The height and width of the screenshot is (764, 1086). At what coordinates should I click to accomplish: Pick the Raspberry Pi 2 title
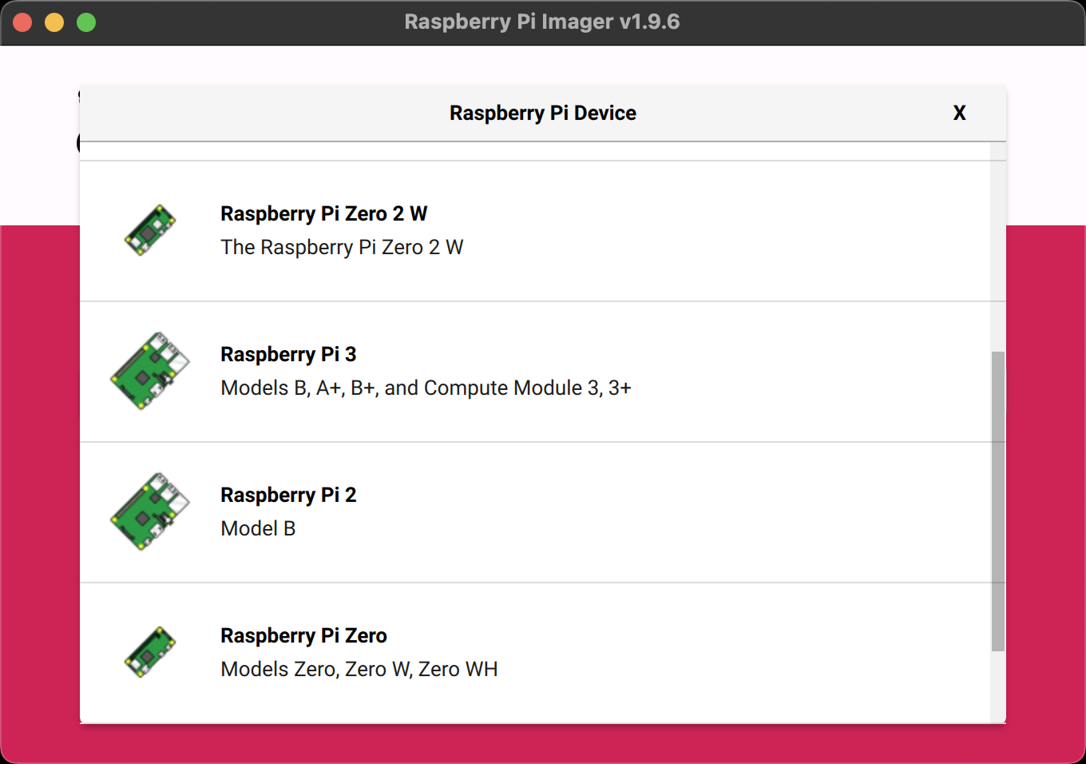tap(288, 495)
